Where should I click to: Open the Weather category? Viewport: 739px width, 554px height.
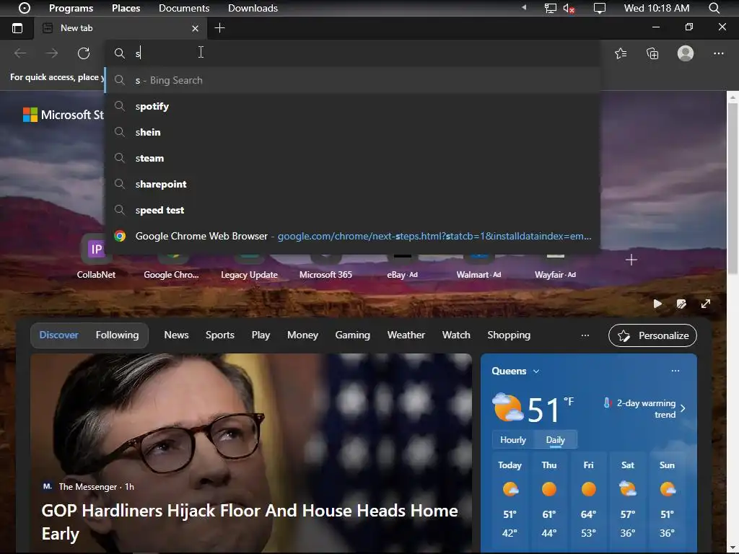point(406,335)
